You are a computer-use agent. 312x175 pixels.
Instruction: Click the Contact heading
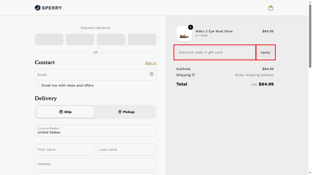pos(45,62)
